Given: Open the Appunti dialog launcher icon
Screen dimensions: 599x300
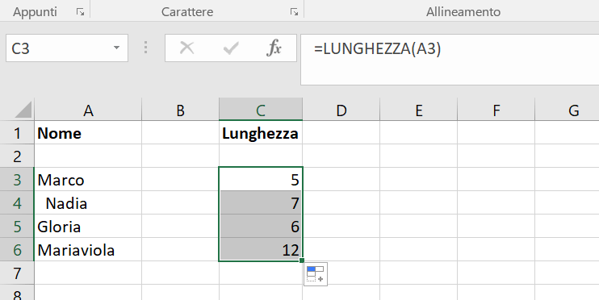Looking at the screenshot, I should click(80, 12).
